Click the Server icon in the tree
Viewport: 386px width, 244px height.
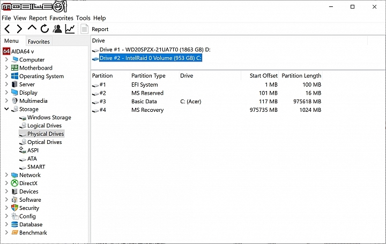(15, 85)
